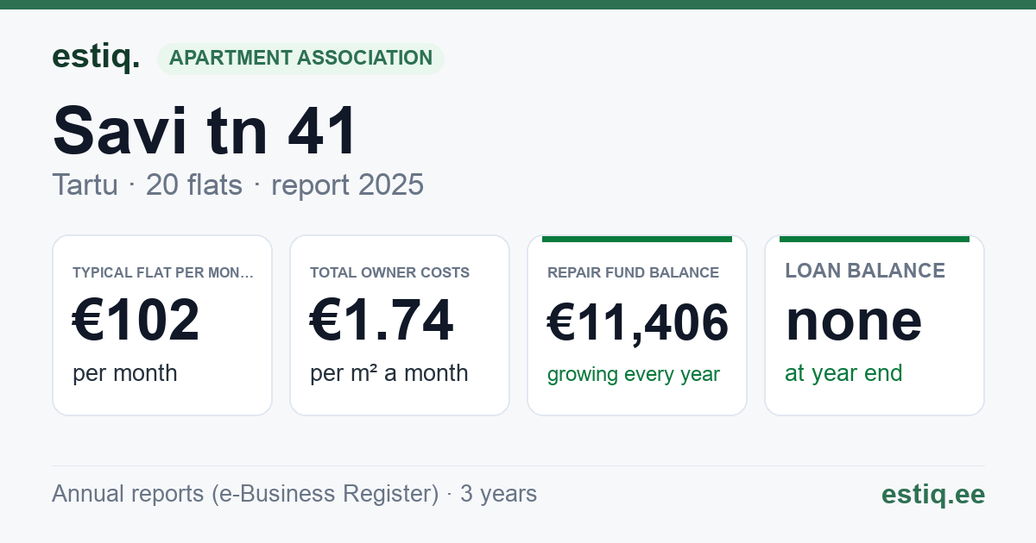This screenshot has height=543, width=1036.
Task: Click the REPAIR FUND BALANCE label
Action: tap(633, 272)
